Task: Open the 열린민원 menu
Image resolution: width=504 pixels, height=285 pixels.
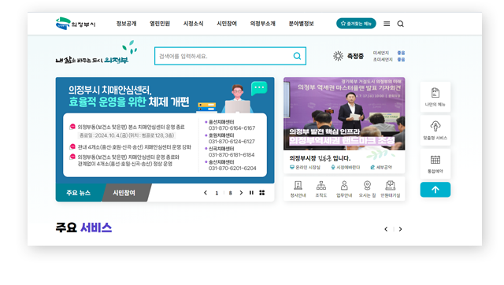Action: [x=160, y=24]
